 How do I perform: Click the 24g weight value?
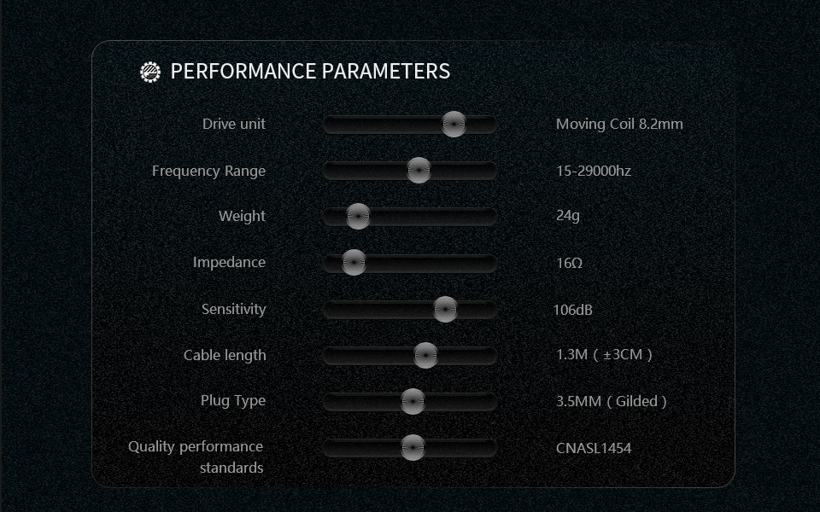tap(568, 215)
